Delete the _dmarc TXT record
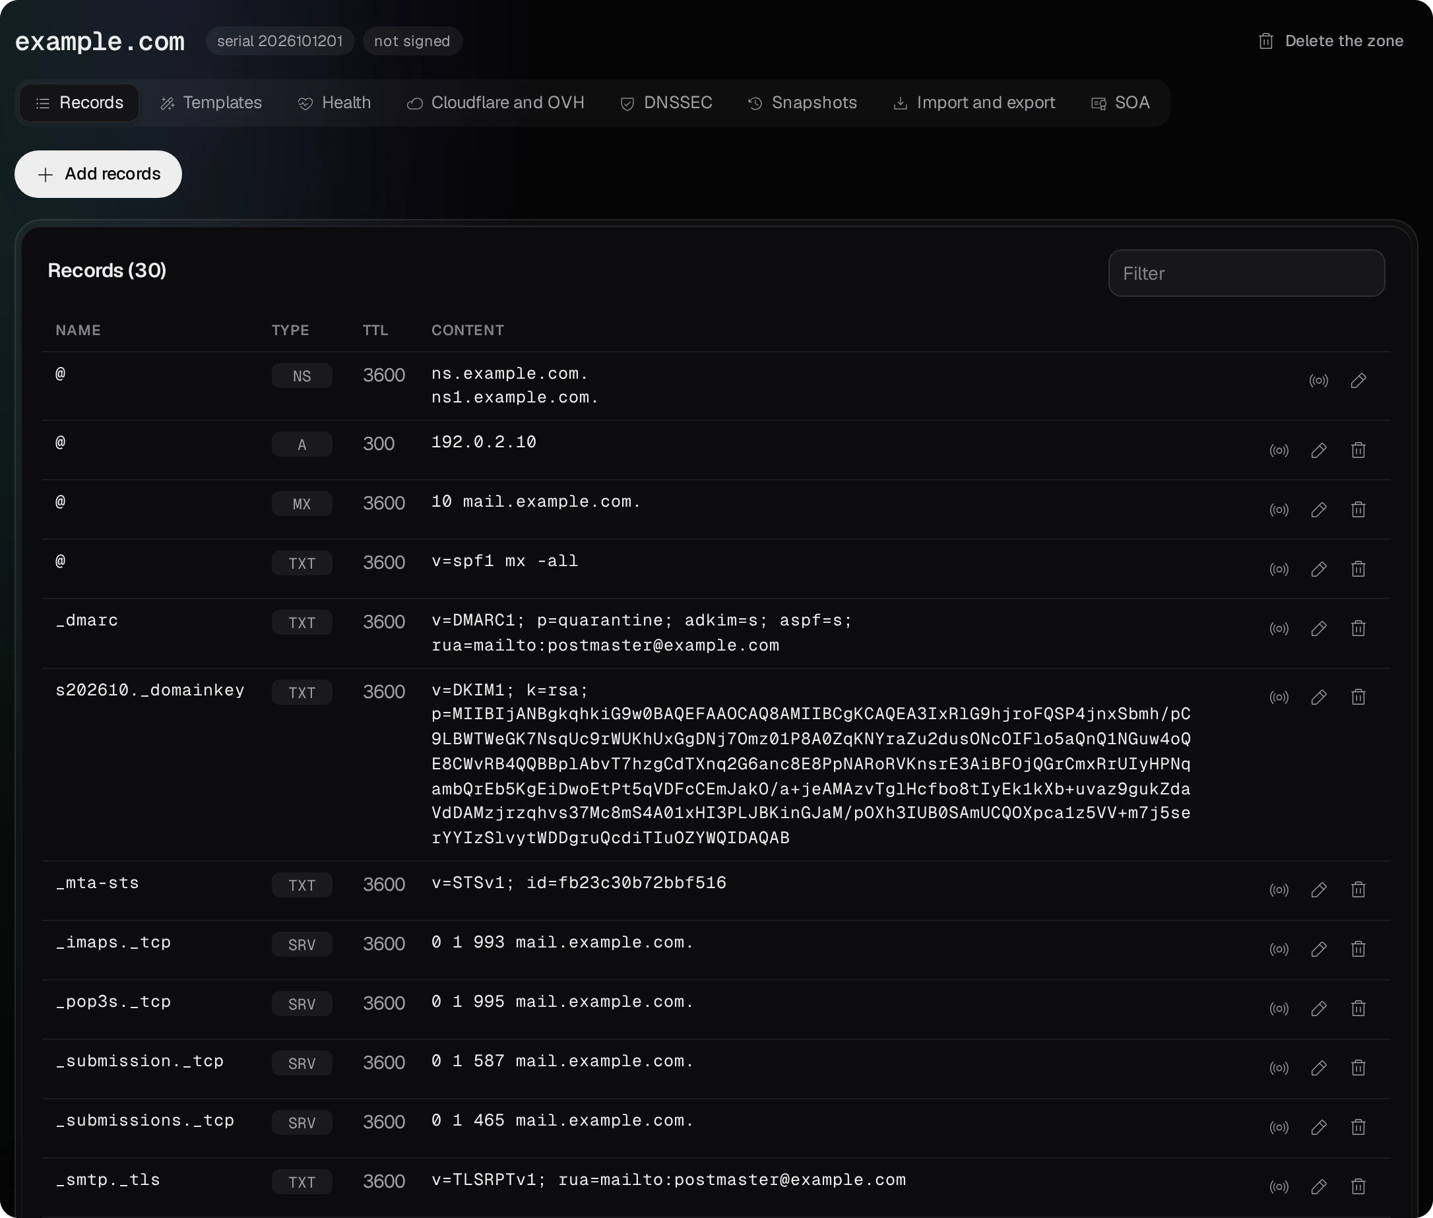 click(1358, 628)
